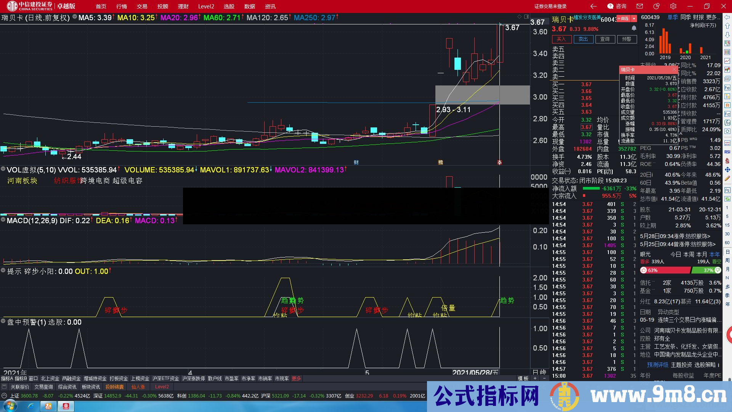Click the 买入 buy button
The image size is (732, 412).
point(561,39)
